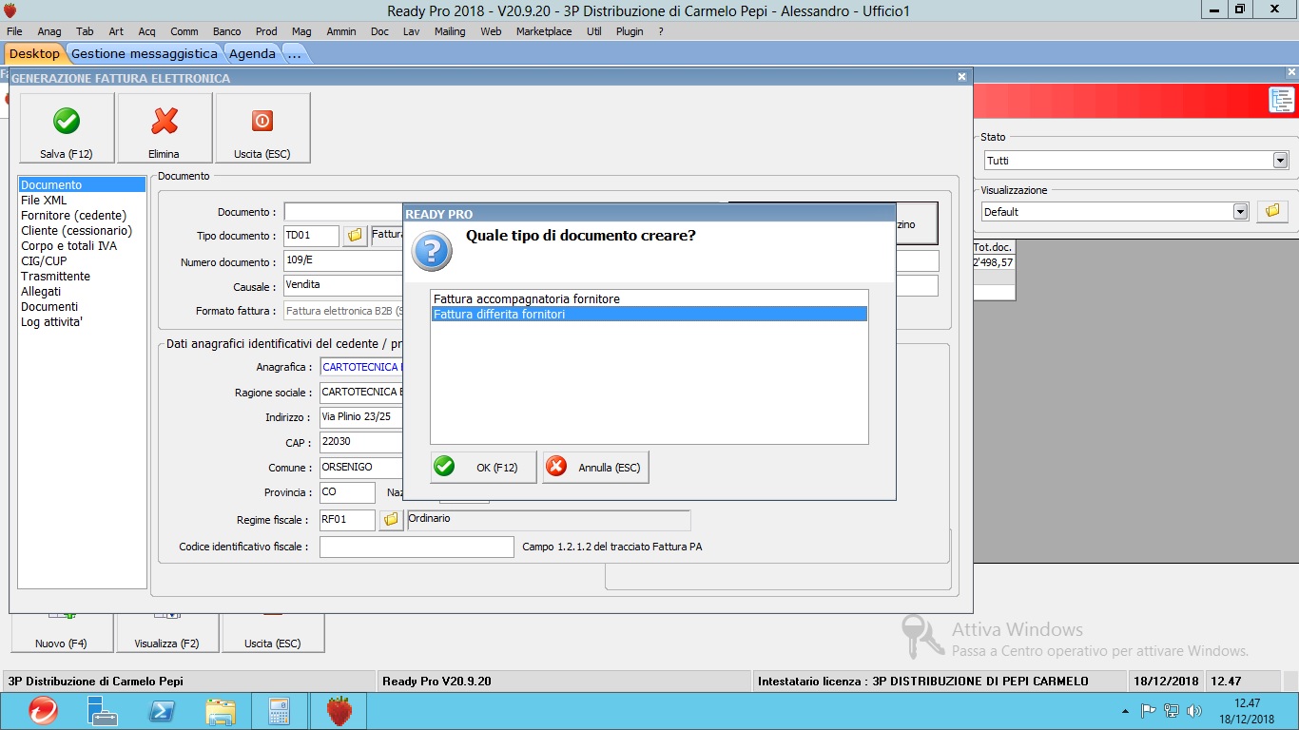Open the Marketplace menu
Viewport: 1299px width, 730px height.
click(544, 31)
